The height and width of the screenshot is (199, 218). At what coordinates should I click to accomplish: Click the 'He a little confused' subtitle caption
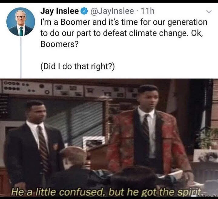tap(107, 192)
